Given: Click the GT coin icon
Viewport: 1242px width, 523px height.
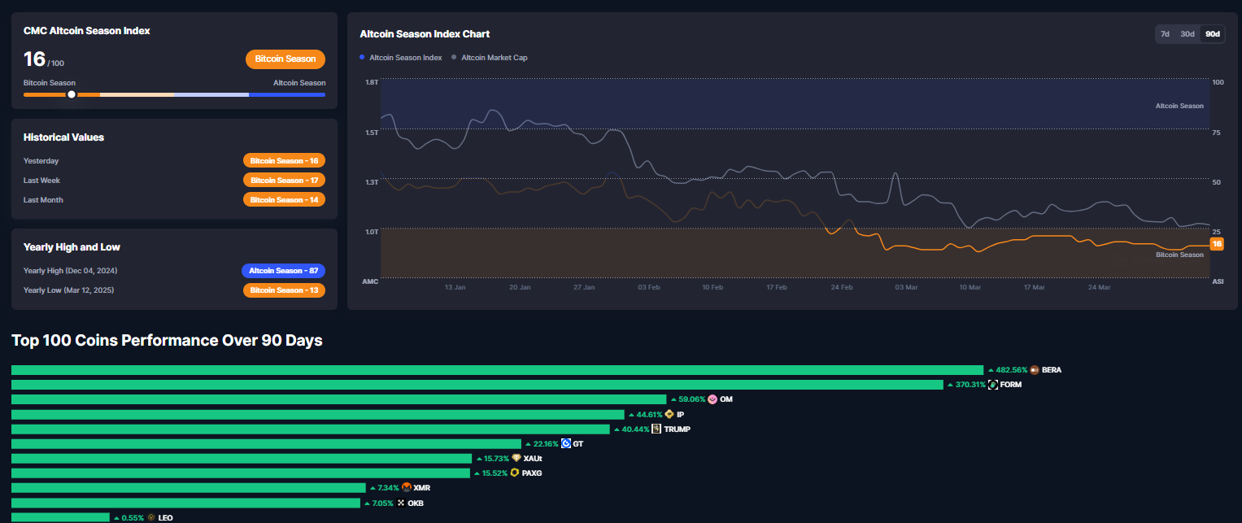Looking at the screenshot, I should 566,443.
